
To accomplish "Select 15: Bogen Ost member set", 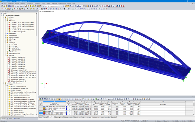I will pyautogui.click(x=18, y=79).
